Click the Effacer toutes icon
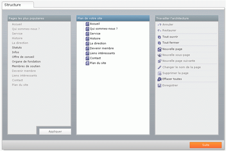This screenshot has height=151, width=226. (159, 79)
